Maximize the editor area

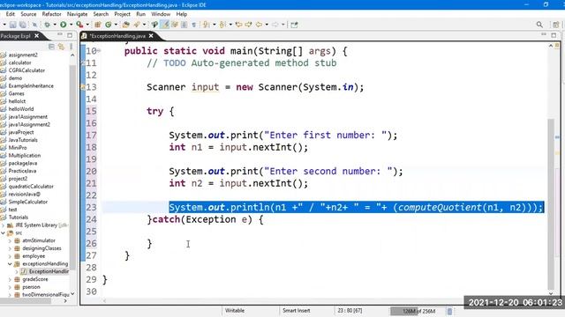554,35
